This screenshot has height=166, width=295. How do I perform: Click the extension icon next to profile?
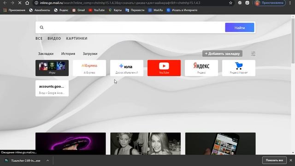point(247,3)
